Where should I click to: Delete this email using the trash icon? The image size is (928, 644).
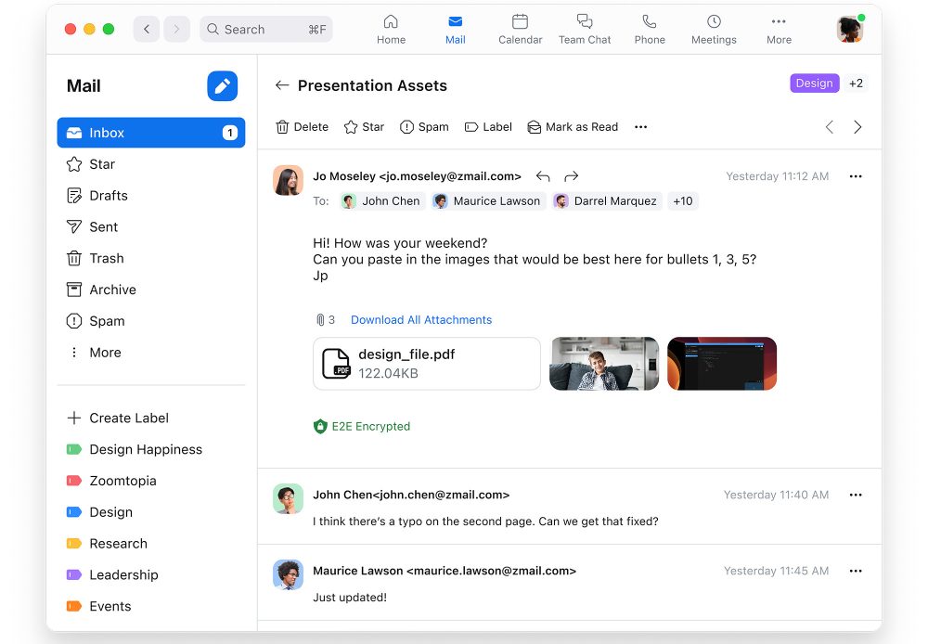click(302, 127)
